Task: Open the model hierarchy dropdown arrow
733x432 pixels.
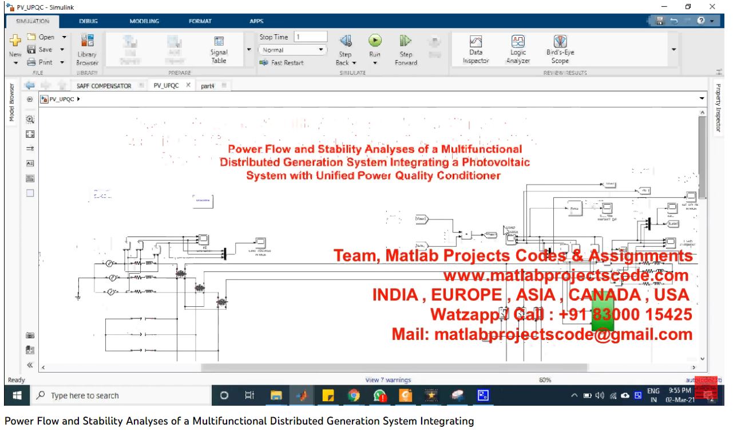Action: [x=702, y=99]
